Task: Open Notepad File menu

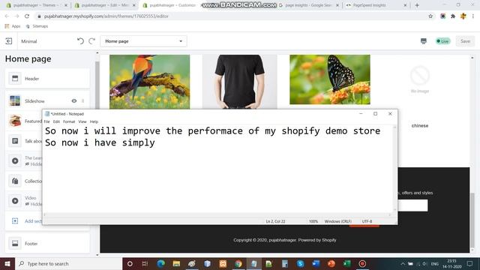Action: click(46, 121)
